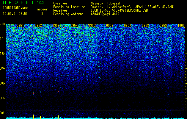Click the 0958 time marker
Viewport: 187px width, 119px height.
(145, 26)
